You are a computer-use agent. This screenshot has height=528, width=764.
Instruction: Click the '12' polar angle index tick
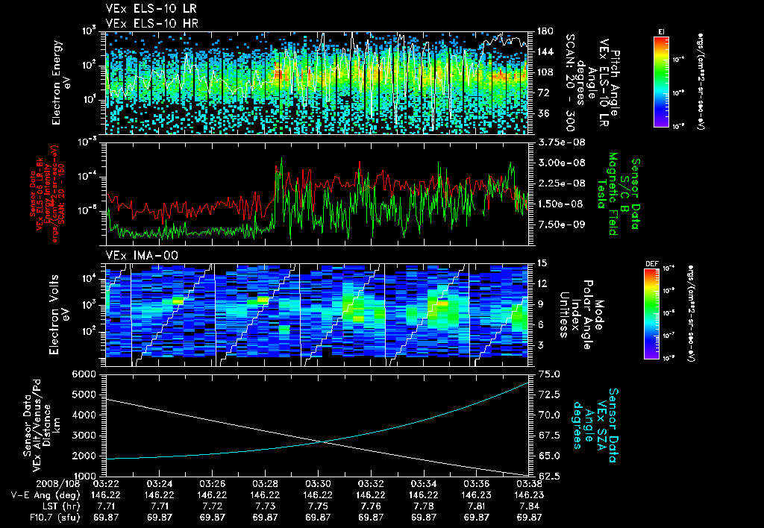[x=542, y=283]
